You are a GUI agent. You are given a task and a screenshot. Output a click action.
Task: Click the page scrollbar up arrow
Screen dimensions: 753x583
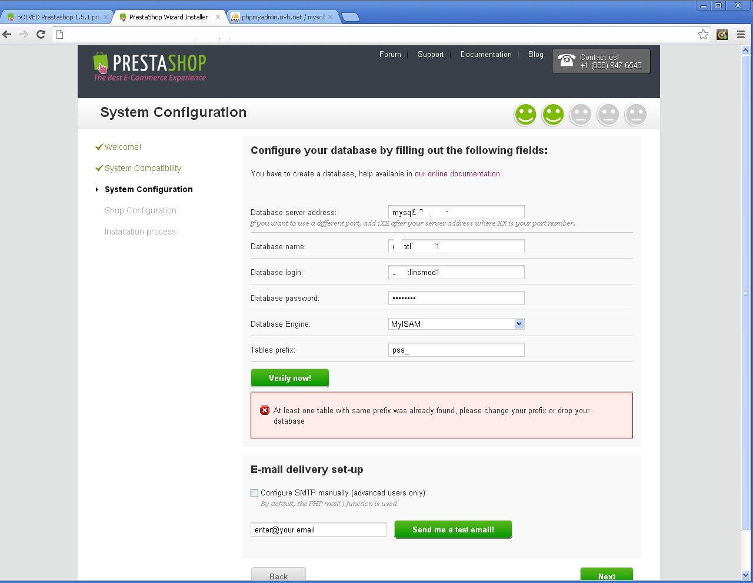pyautogui.click(x=746, y=51)
